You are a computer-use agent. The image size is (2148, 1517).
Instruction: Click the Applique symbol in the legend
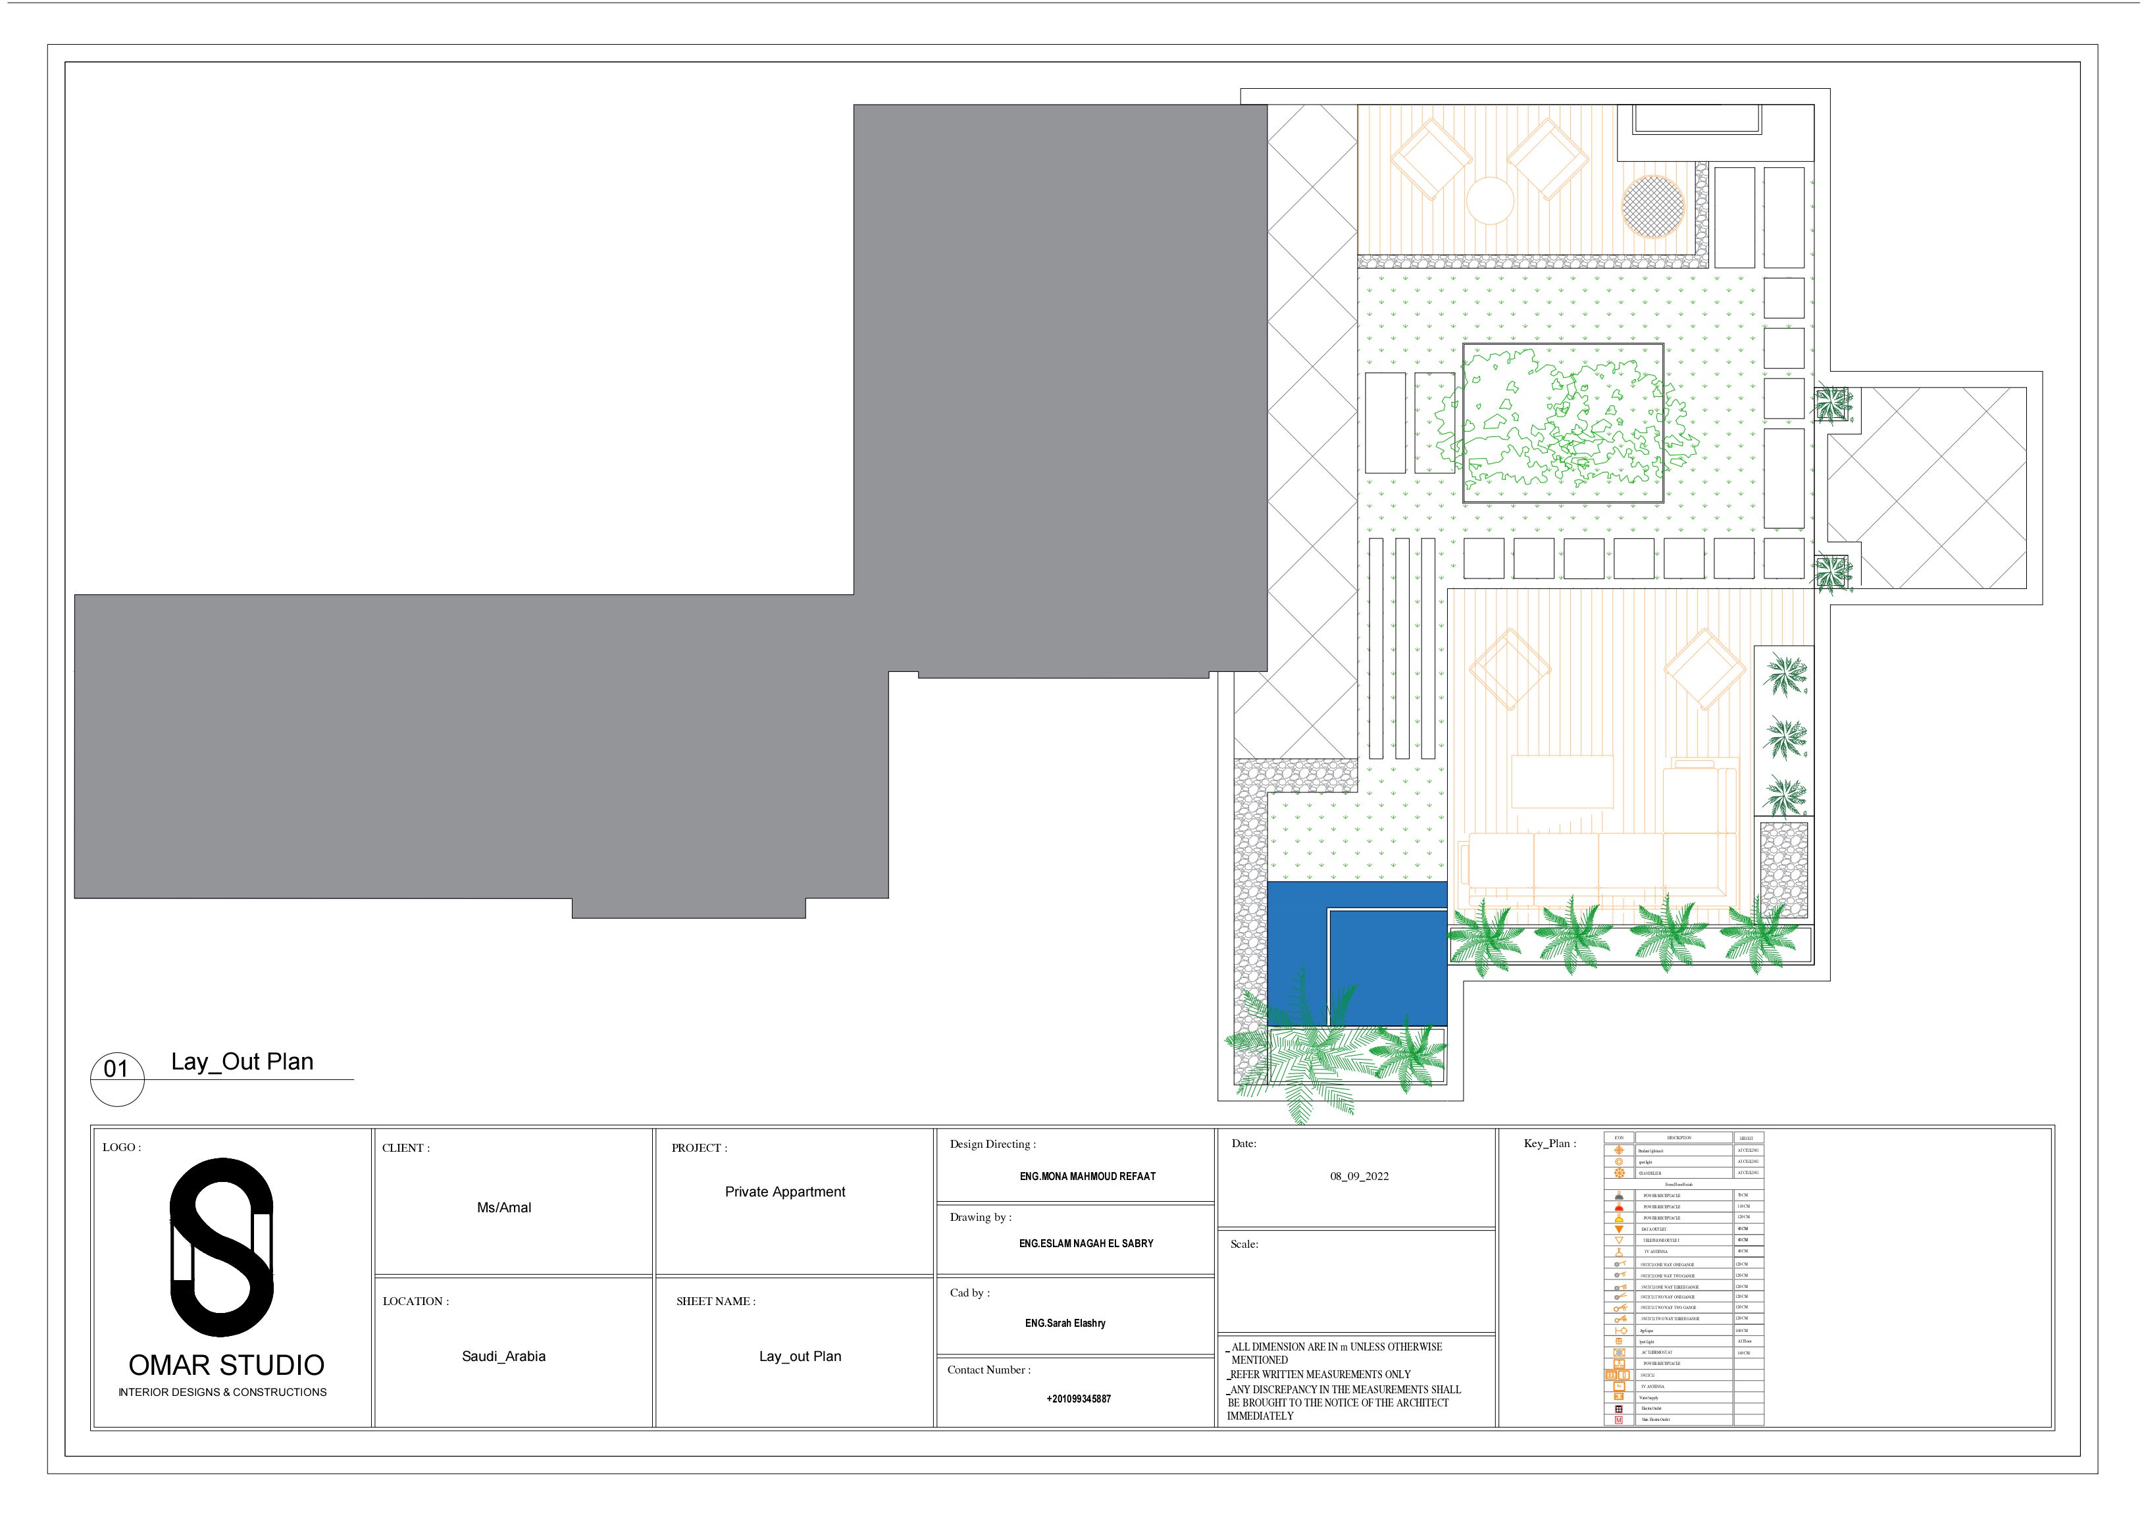pos(1622,1331)
